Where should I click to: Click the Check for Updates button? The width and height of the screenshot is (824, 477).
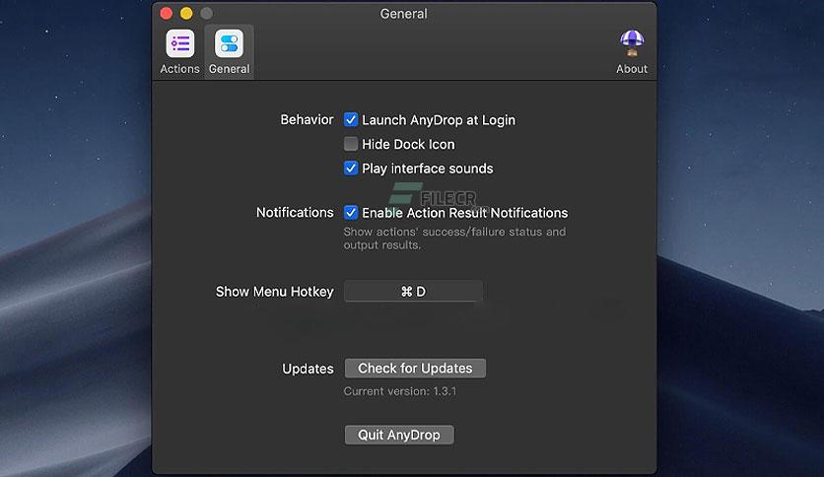tap(415, 369)
